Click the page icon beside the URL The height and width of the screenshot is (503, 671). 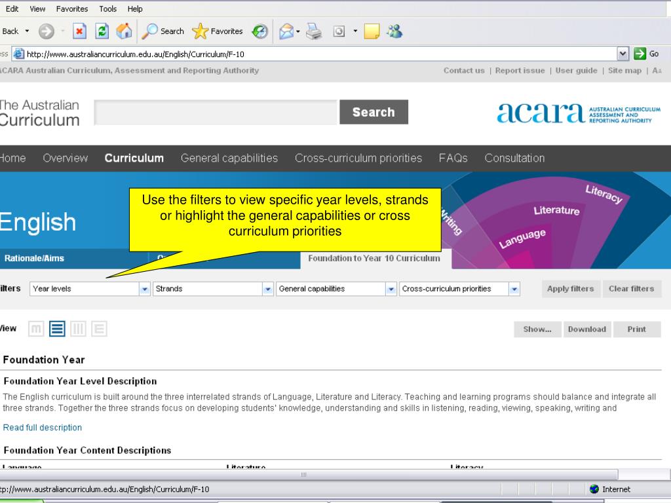click(x=19, y=54)
